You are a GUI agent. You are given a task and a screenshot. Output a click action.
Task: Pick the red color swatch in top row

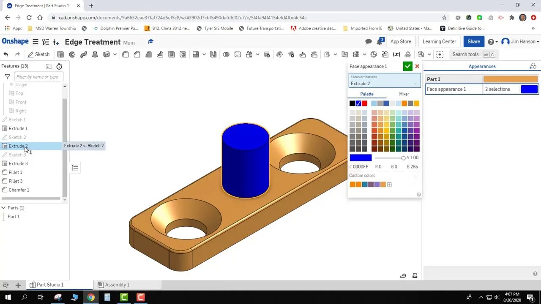[x=364, y=103]
